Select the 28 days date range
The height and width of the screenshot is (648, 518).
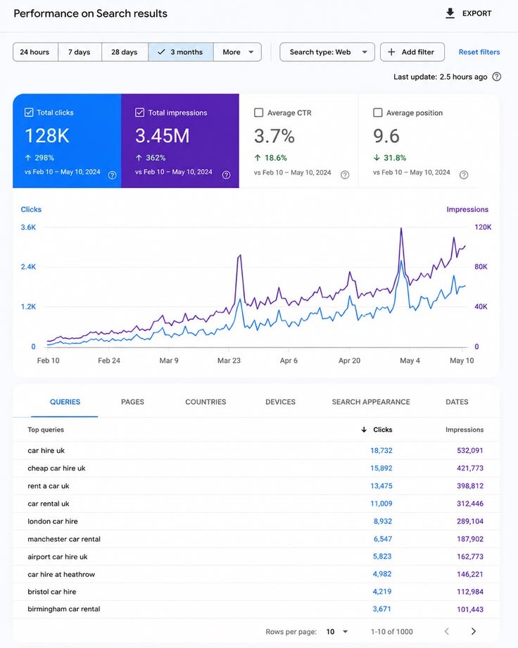pos(125,52)
